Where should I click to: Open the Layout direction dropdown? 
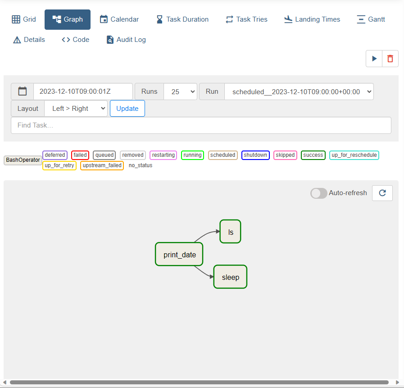[76, 109]
